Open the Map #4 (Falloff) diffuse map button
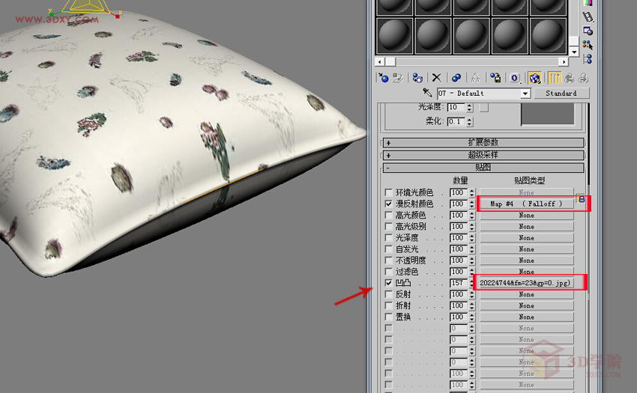 [x=527, y=204]
